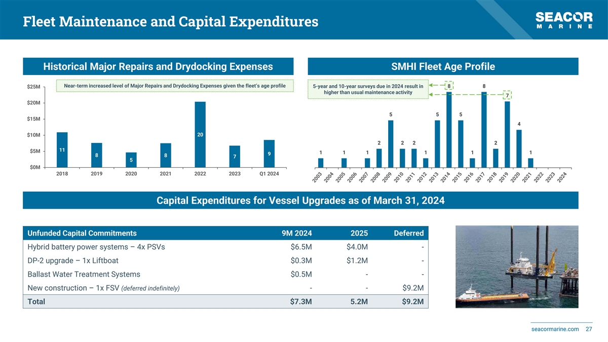Viewport: 608px width, 342px height.
Task: Click the Historical Major Repairs and Drydocking header
Action: click(158, 67)
